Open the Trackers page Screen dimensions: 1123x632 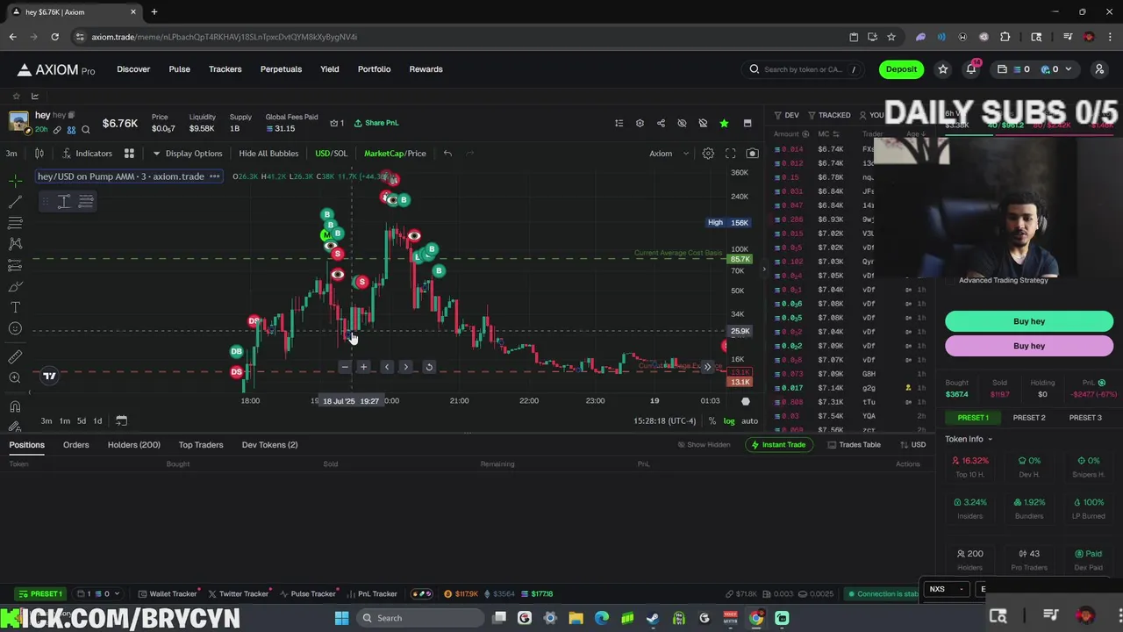pyautogui.click(x=225, y=69)
